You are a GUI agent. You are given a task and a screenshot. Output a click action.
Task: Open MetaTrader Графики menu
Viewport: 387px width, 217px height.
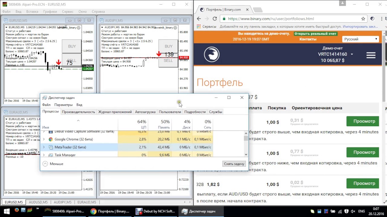pos(50,11)
